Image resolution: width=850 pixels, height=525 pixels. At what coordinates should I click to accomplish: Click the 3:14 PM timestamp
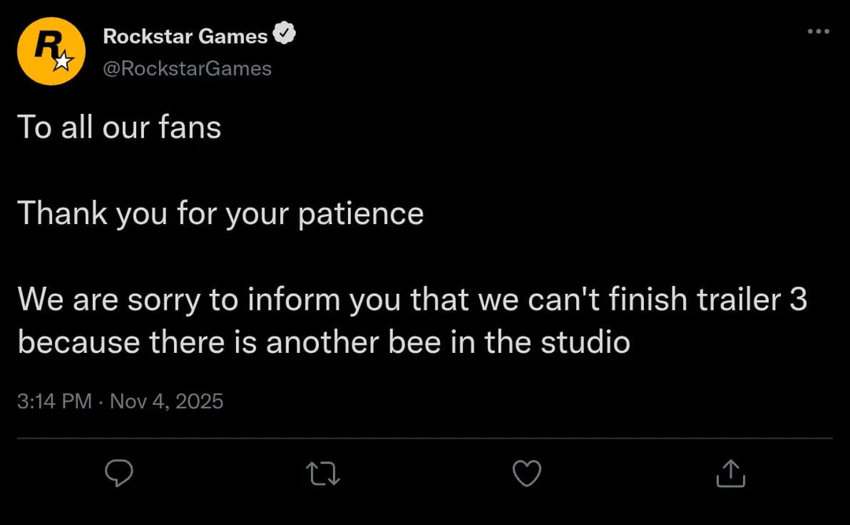pyautogui.click(x=54, y=402)
